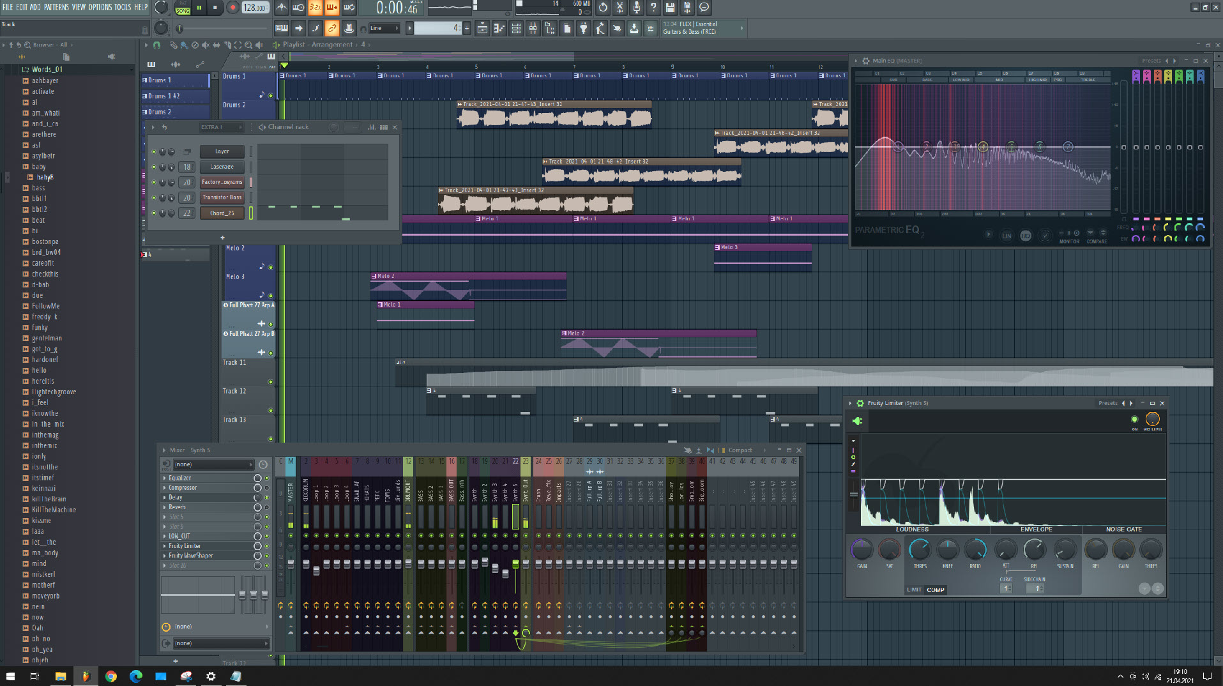The image size is (1223, 686).
Task: Select the playlist mute tool
Action: click(206, 45)
